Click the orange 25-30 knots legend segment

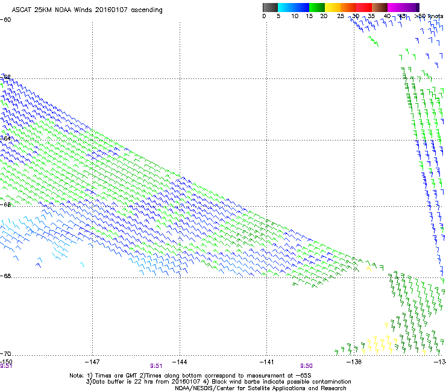(x=348, y=7)
